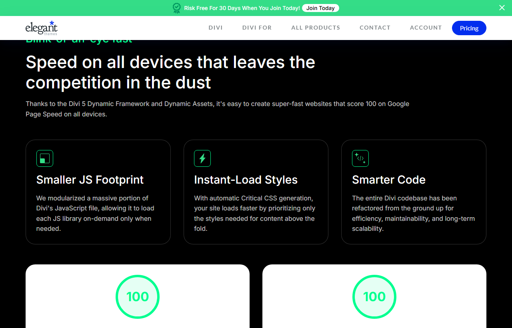Click the 'entire Divi codebase' description text
The height and width of the screenshot is (328, 512).
point(414,213)
